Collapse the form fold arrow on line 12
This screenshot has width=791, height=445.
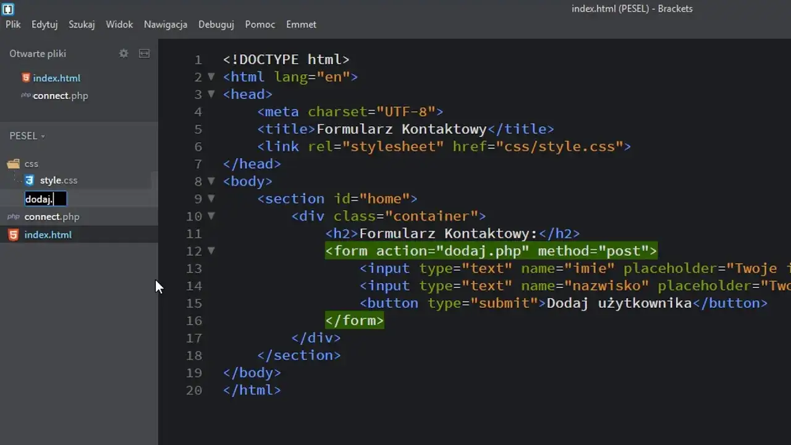click(211, 251)
